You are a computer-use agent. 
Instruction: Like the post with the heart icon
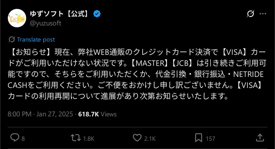[137, 138]
